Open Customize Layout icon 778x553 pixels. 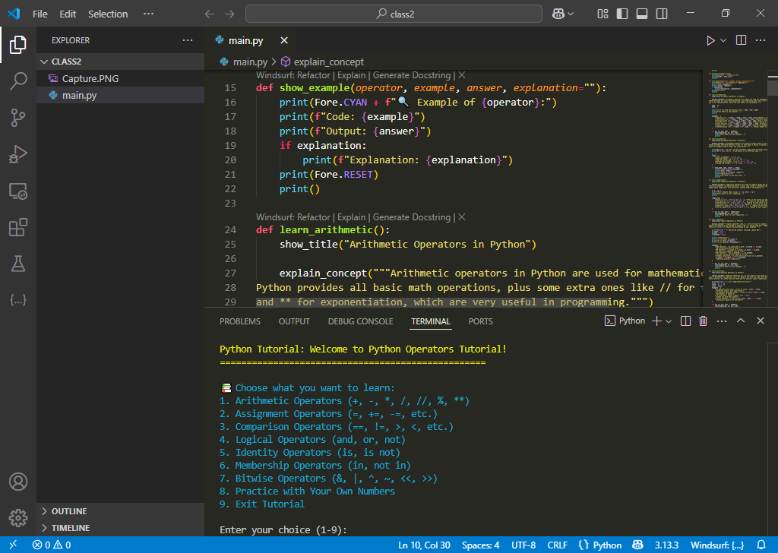[602, 14]
